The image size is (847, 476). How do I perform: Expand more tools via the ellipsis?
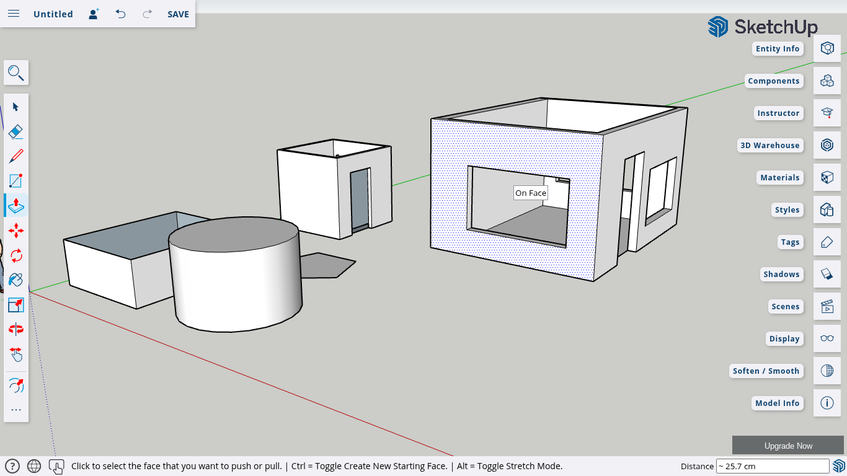pos(16,410)
